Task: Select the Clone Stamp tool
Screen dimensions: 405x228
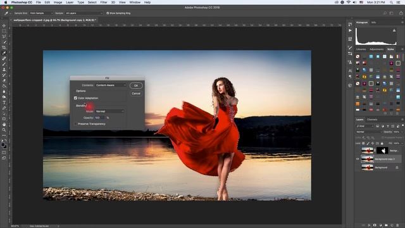Action: pyautogui.click(x=4, y=70)
